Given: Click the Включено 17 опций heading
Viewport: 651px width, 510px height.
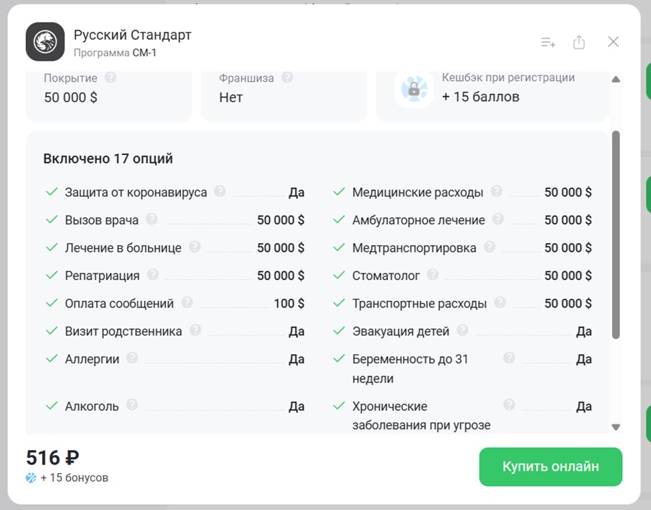Looking at the screenshot, I should [108, 158].
